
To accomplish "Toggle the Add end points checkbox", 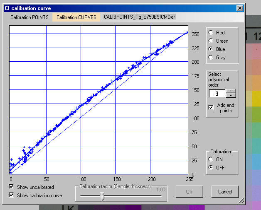I will tap(211, 108).
